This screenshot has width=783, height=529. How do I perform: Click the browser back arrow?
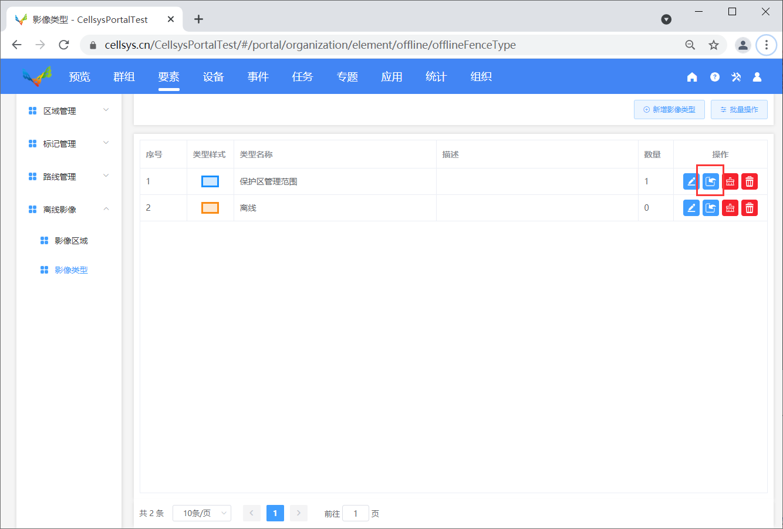pyautogui.click(x=16, y=45)
